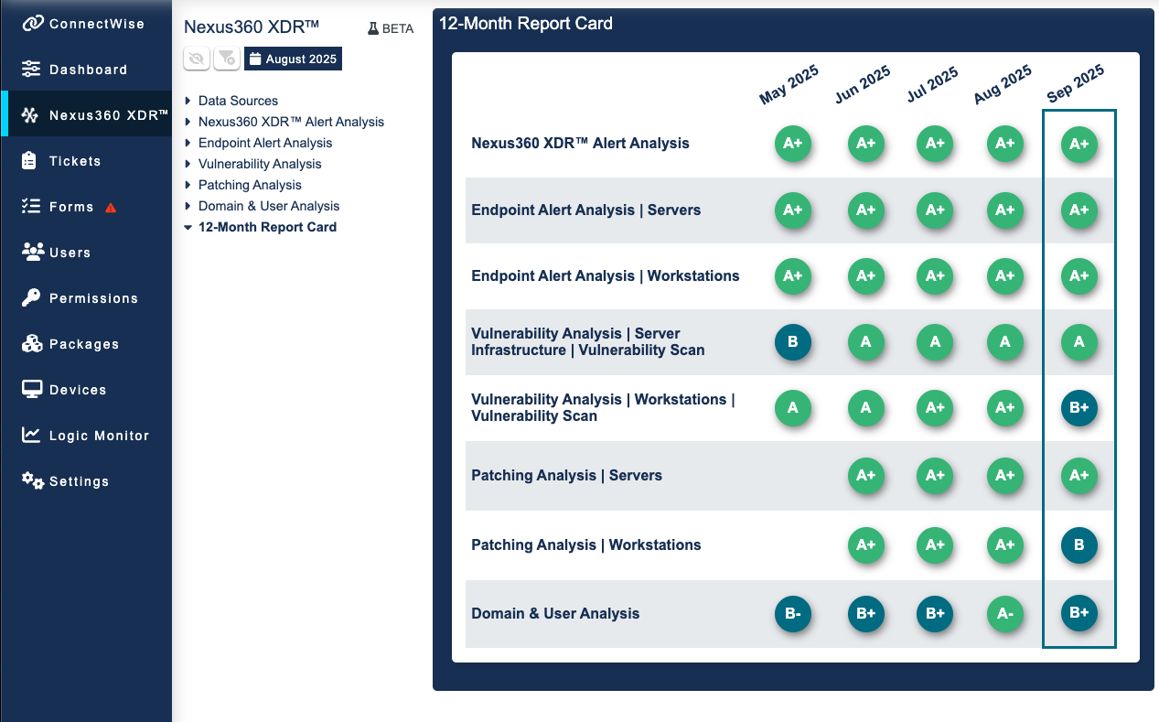Click the calendar icon in date button
This screenshot has width=1159, height=722.
[255, 59]
